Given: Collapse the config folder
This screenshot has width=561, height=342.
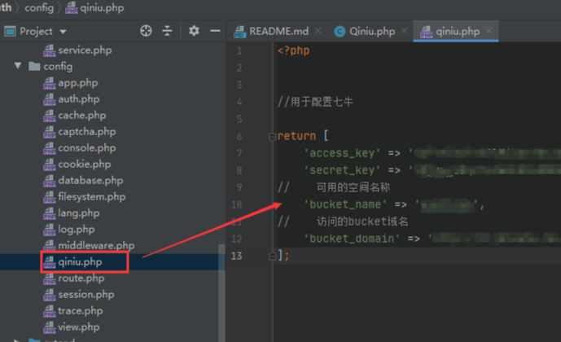Looking at the screenshot, I should (18, 66).
